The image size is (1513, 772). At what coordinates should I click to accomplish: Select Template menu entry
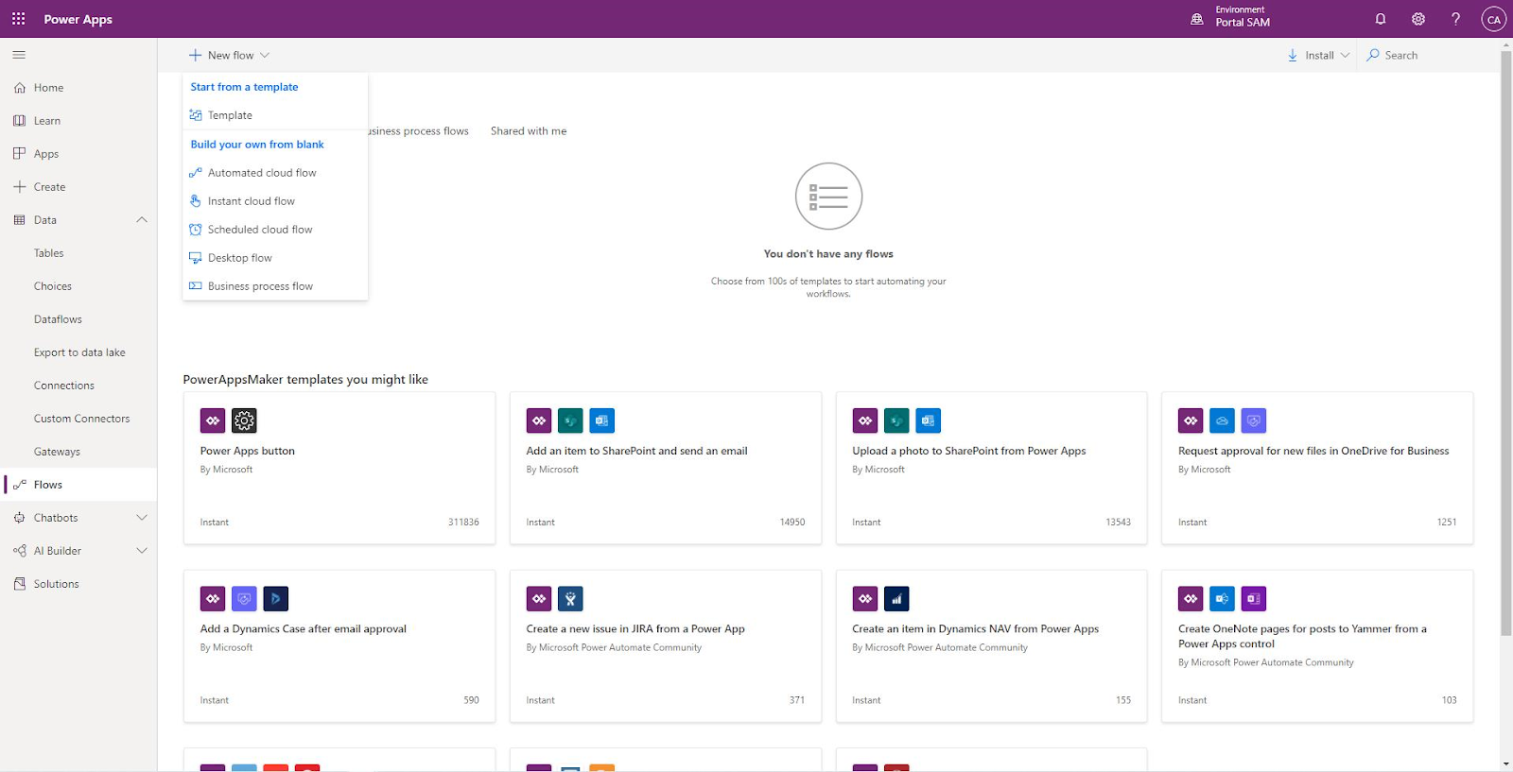coord(275,115)
